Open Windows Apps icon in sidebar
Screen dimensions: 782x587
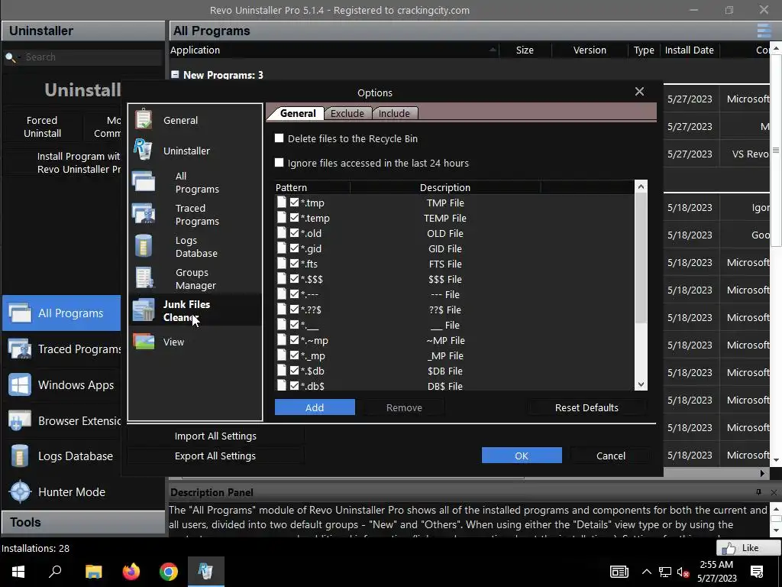click(x=20, y=385)
